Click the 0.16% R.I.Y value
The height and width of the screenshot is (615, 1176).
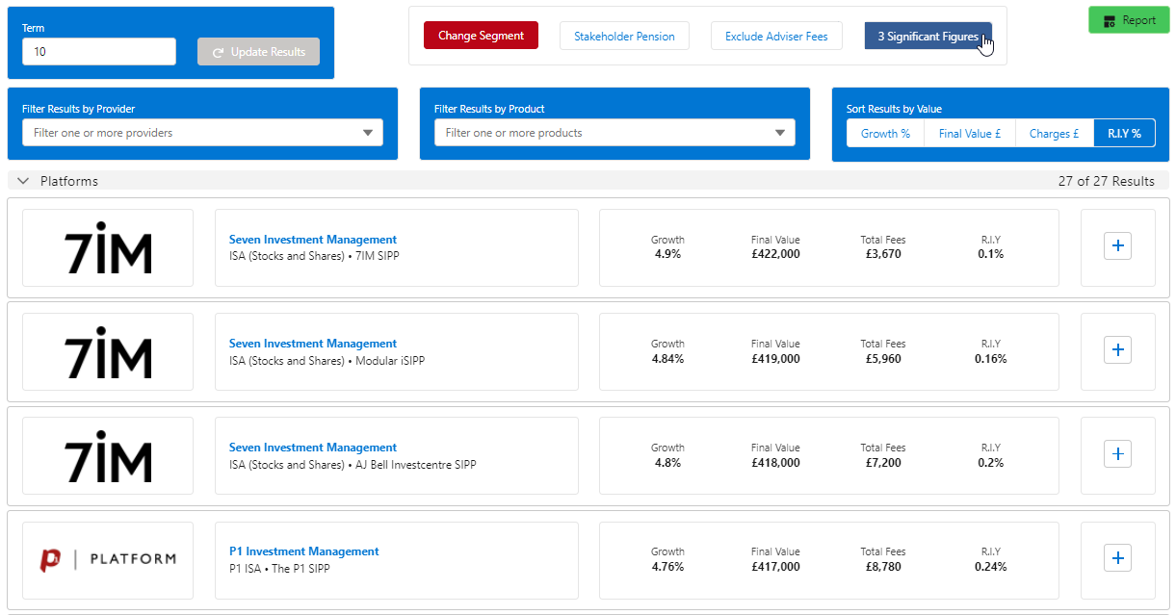pyautogui.click(x=991, y=358)
